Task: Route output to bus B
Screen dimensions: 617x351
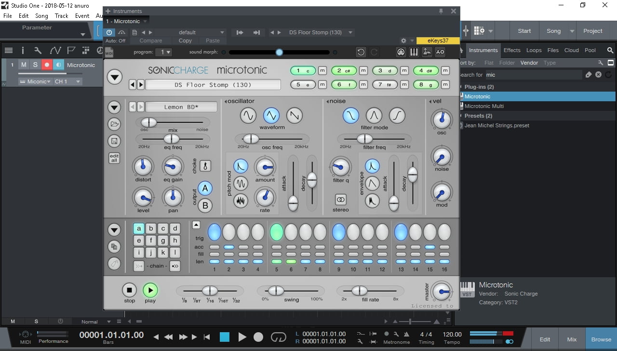Action: [205, 206]
